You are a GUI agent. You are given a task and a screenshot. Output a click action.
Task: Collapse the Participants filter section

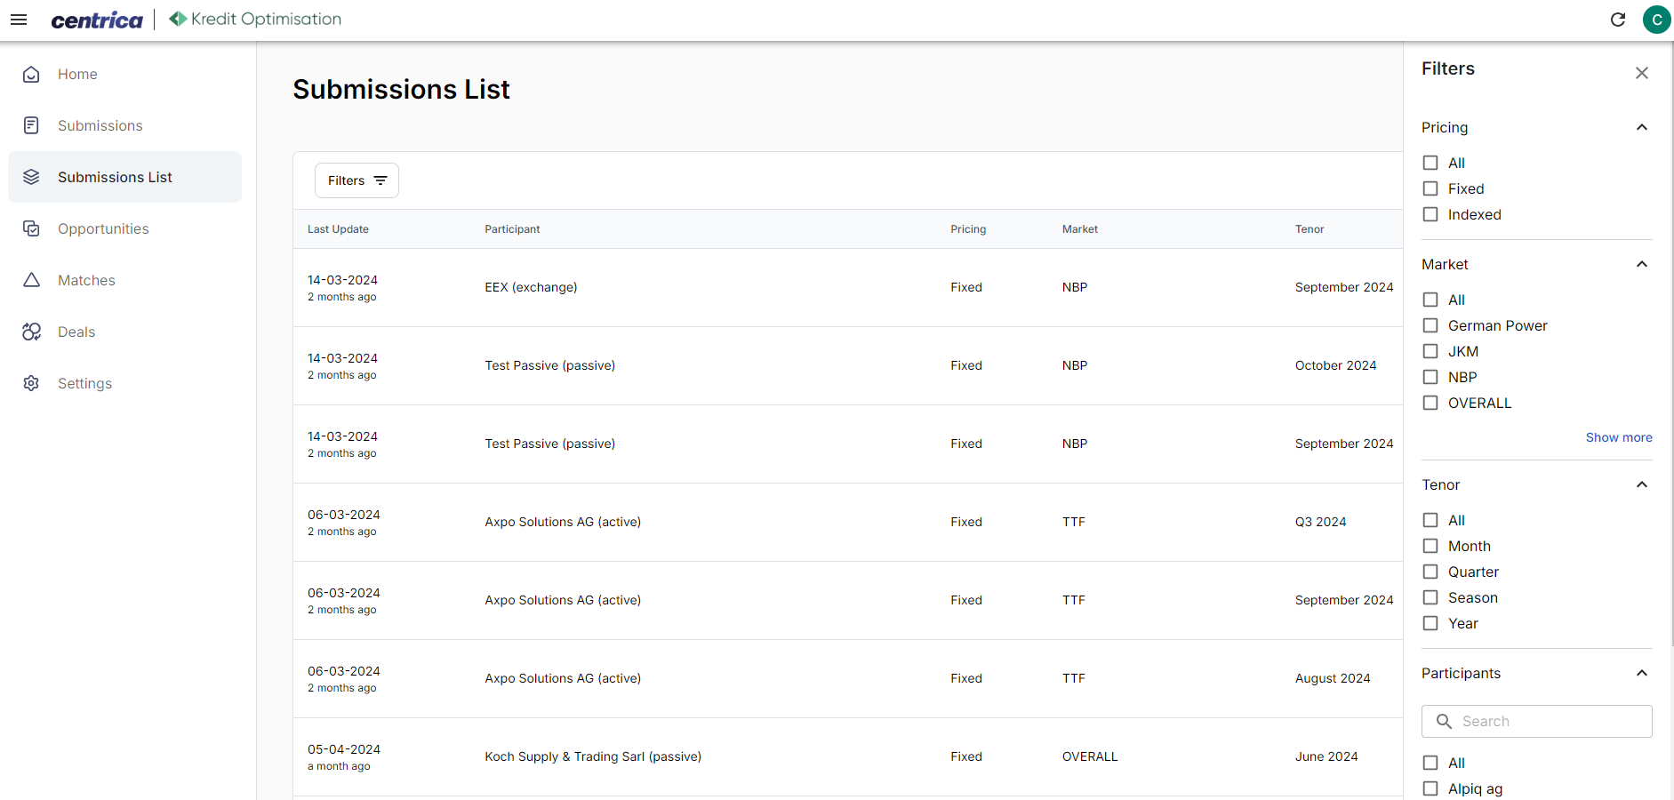(x=1642, y=673)
